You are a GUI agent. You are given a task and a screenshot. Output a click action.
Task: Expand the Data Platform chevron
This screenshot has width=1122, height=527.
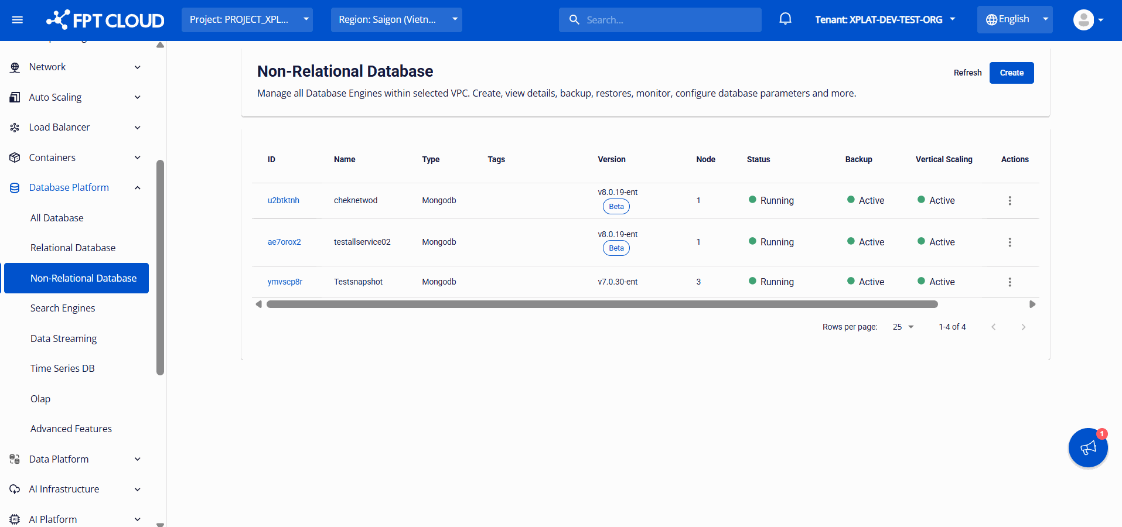click(138, 459)
